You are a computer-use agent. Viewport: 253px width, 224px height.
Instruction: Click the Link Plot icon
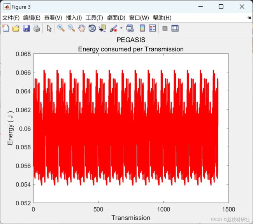[x=130, y=28]
